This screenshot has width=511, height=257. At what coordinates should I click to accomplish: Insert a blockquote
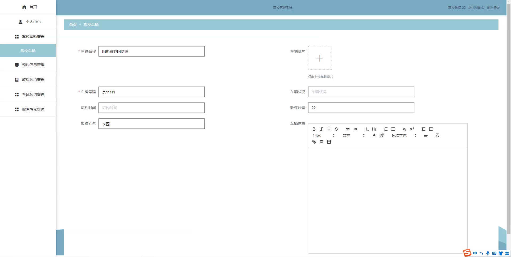[x=348, y=129]
